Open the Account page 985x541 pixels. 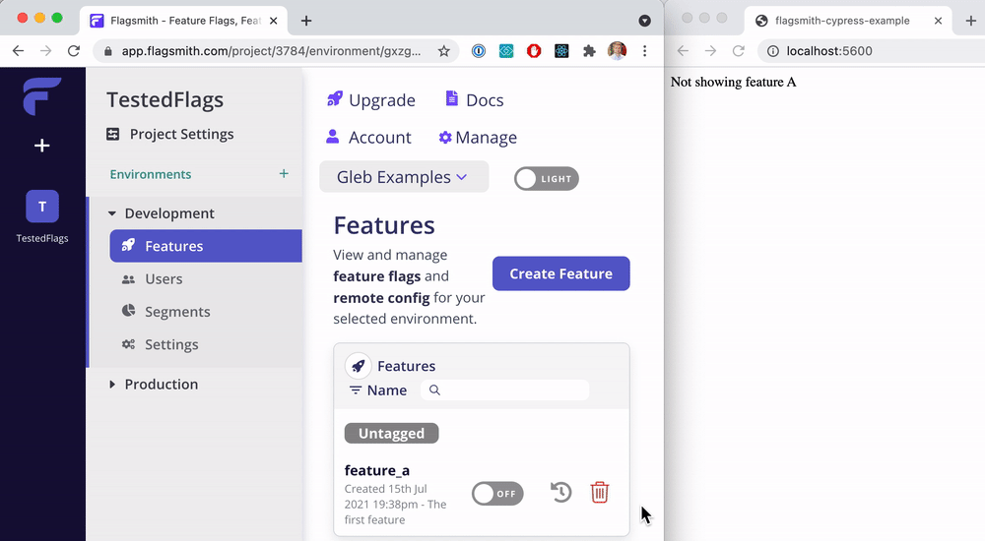tap(368, 138)
